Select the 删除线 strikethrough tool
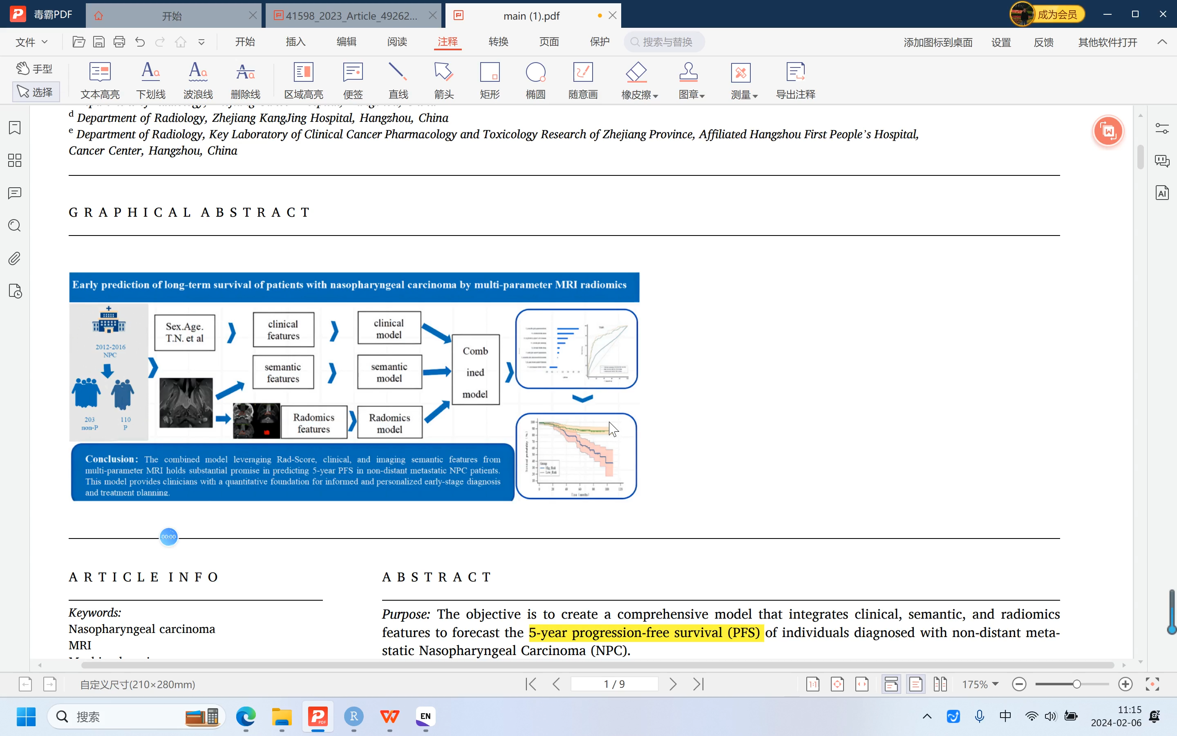 pos(246,80)
